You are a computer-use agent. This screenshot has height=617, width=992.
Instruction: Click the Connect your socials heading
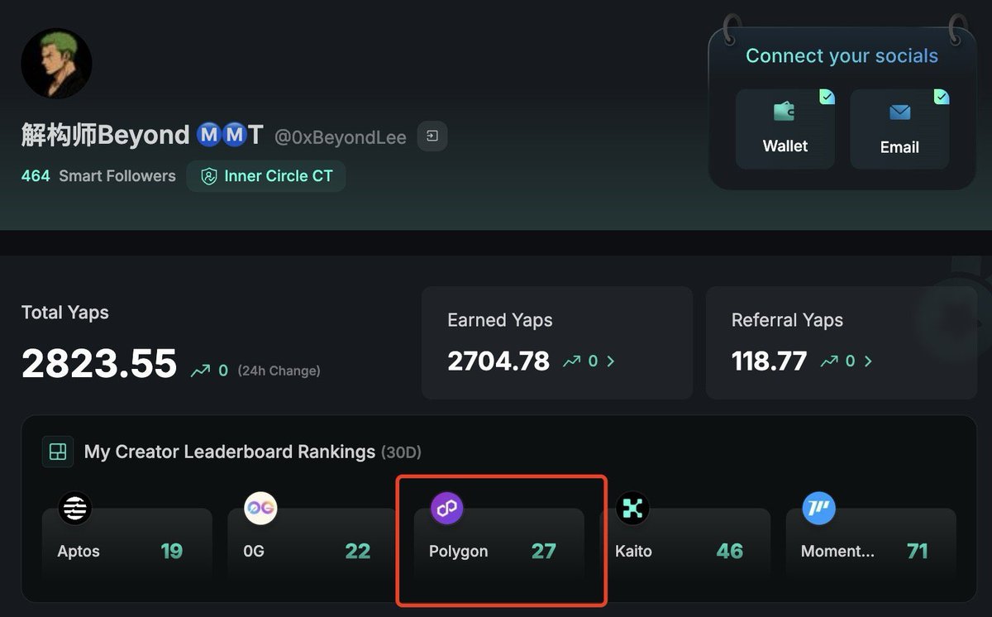click(x=842, y=56)
